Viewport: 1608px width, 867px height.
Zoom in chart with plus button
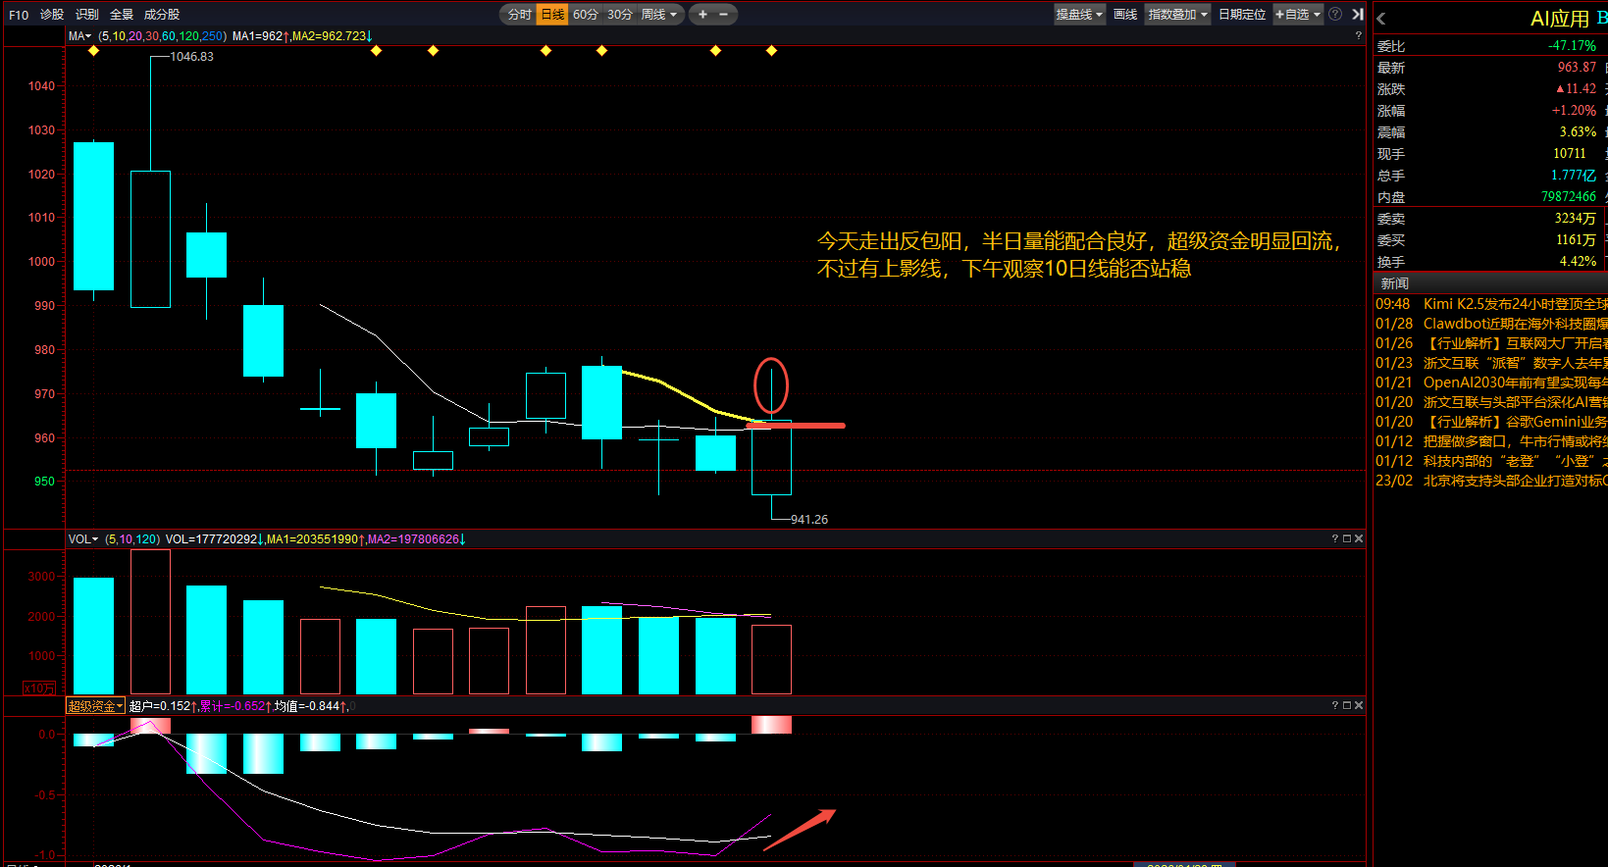(702, 15)
